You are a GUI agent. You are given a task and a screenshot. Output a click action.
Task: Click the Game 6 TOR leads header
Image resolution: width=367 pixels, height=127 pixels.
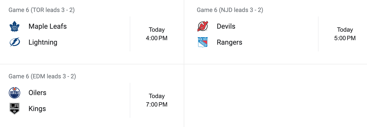click(41, 10)
